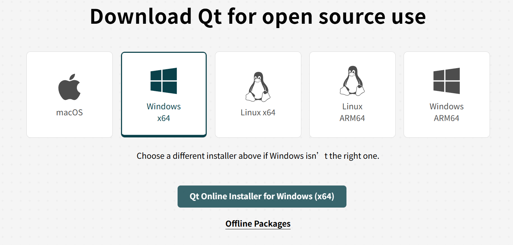Click the 'x64' line under the Windows label
Image resolution: width=513 pixels, height=245 pixels.
click(164, 118)
